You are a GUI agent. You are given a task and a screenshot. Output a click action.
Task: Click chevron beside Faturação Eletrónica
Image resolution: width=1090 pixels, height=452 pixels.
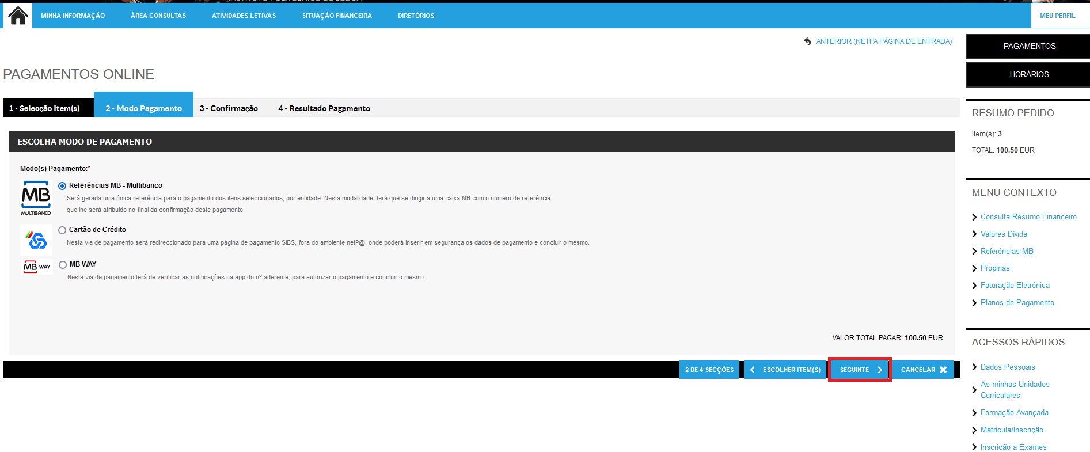click(974, 286)
